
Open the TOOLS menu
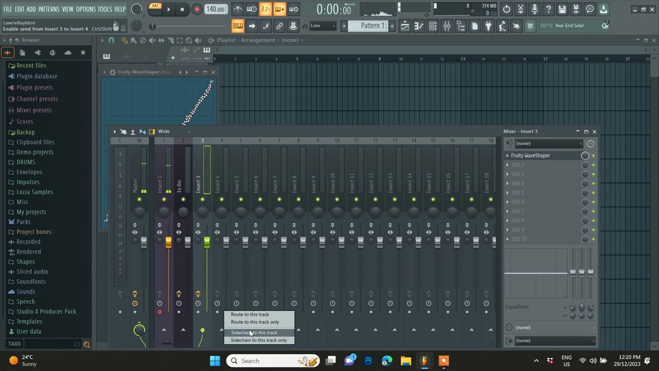click(x=105, y=9)
